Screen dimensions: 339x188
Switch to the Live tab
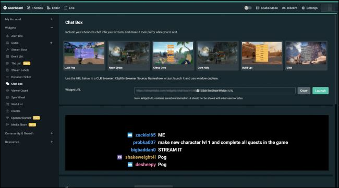click(69, 8)
